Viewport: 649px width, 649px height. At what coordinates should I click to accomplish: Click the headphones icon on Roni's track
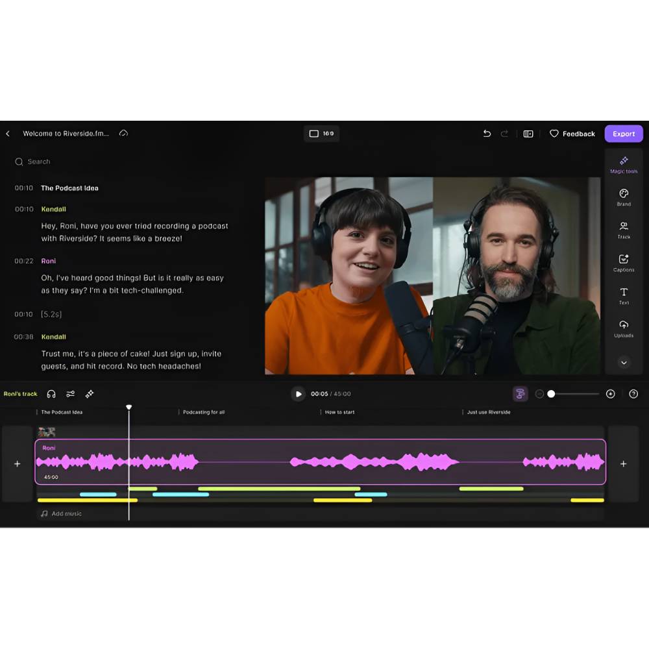51,394
